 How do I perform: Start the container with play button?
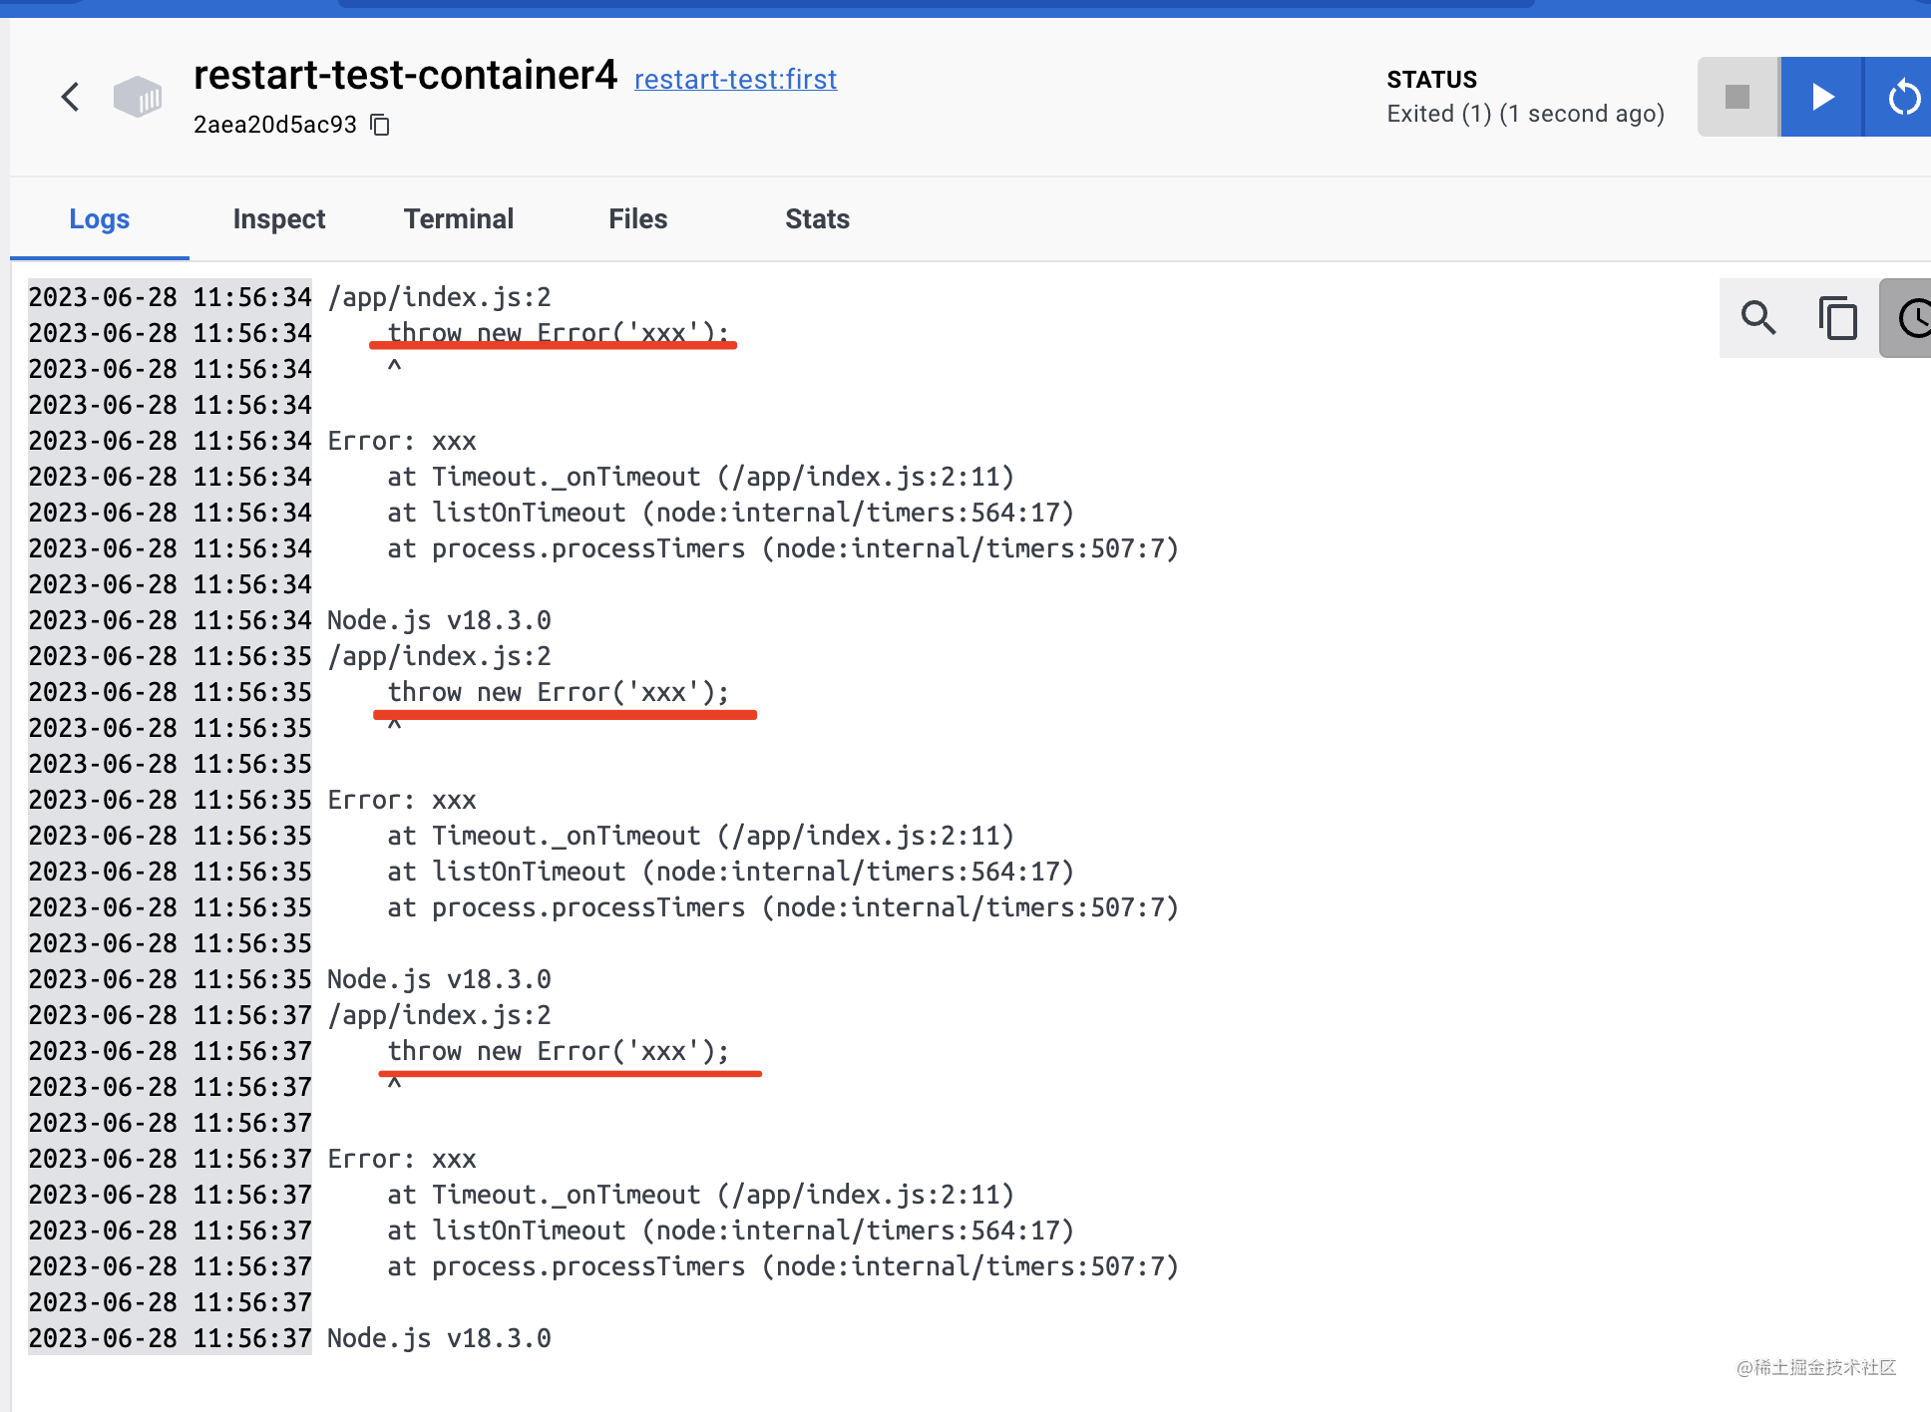point(1821,97)
